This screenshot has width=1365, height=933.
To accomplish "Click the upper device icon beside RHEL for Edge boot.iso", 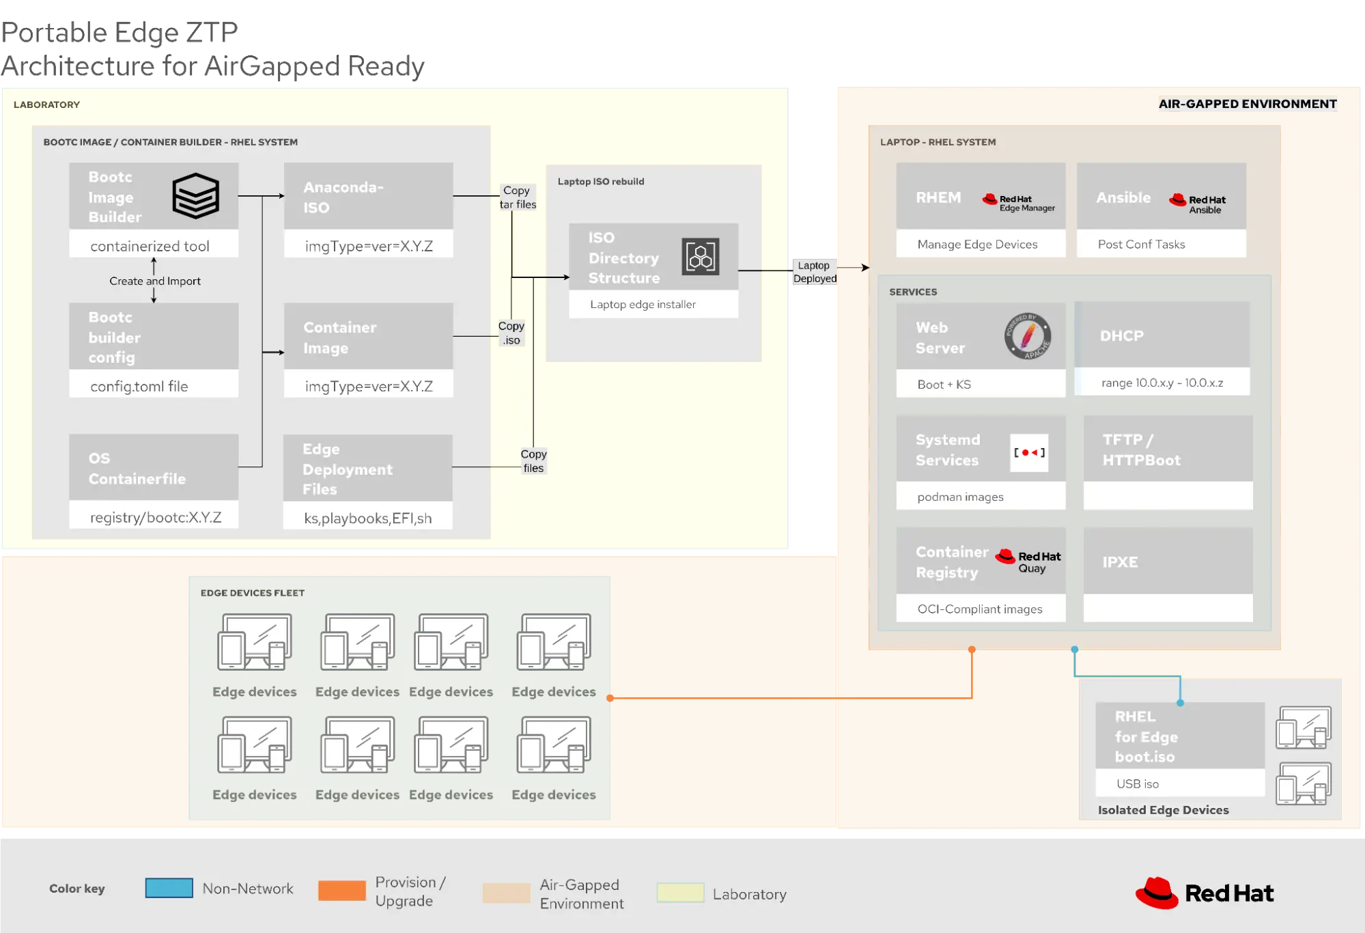I will tap(1304, 727).
